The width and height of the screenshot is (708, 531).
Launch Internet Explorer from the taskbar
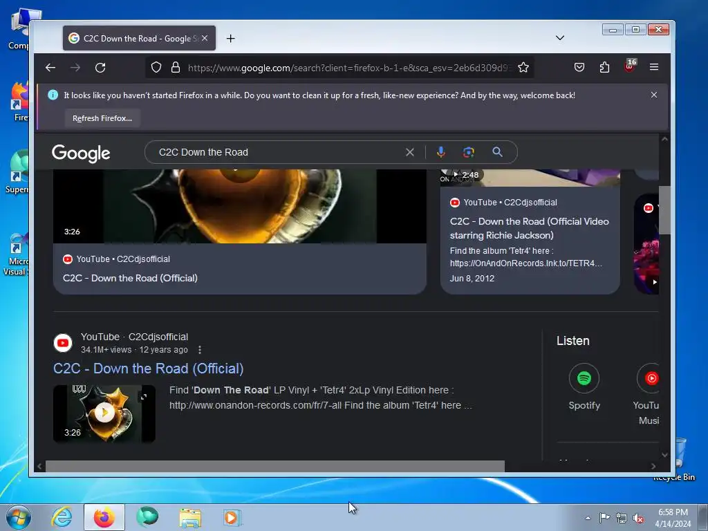[x=62, y=517]
